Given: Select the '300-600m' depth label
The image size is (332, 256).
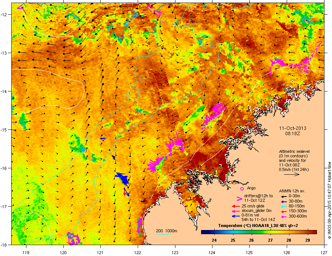Looking at the screenshot, I should point(298,216).
